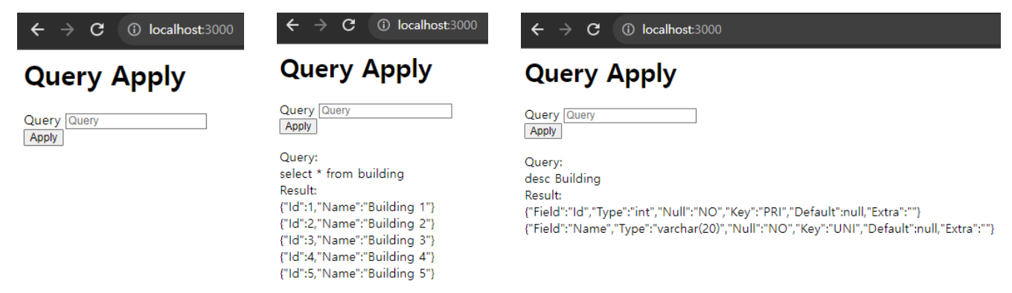
Task: Click the Query Apply heading in left window
Action: click(x=105, y=77)
